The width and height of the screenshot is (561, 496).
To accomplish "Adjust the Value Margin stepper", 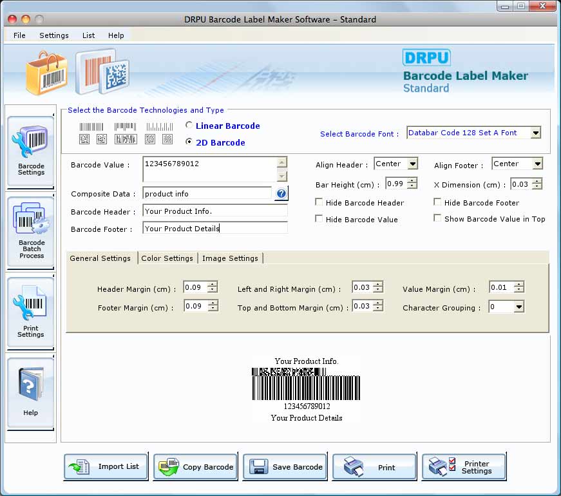I will (519, 287).
